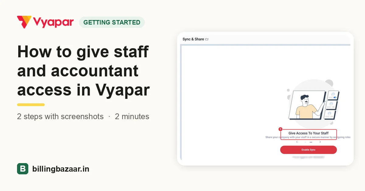Image resolution: width=365 pixels, height=191 pixels.
Task: Go to previous carousel slide arrow
Action: click(x=297, y=142)
